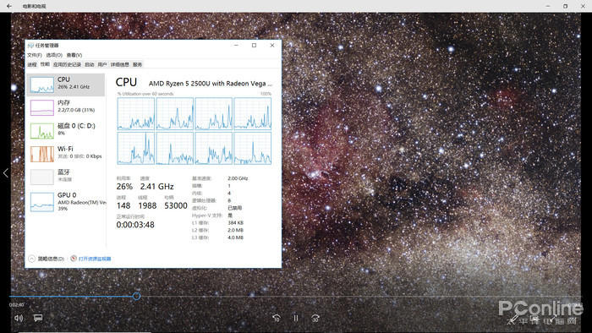Viewport: 592px width, 333px height.
Task: Select GPU 0 AMD Radeon item
Action: 66,202
